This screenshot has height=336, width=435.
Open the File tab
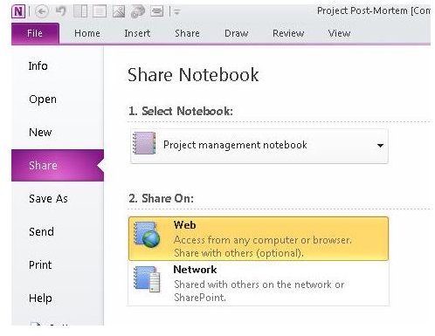point(35,33)
